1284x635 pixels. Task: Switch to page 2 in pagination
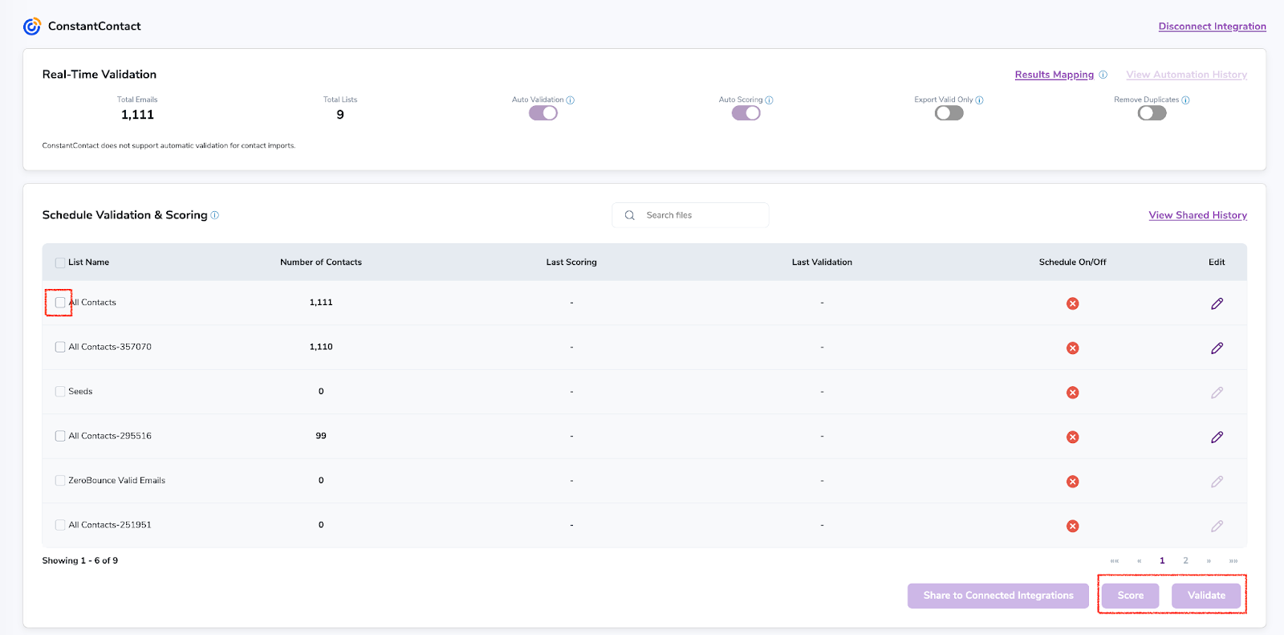(x=1185, y=561)
